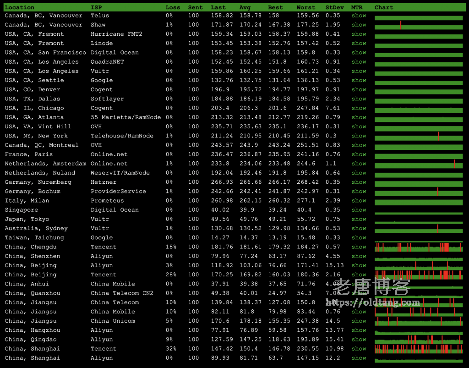Open the show link for Linode Fremont

point(359,43)
